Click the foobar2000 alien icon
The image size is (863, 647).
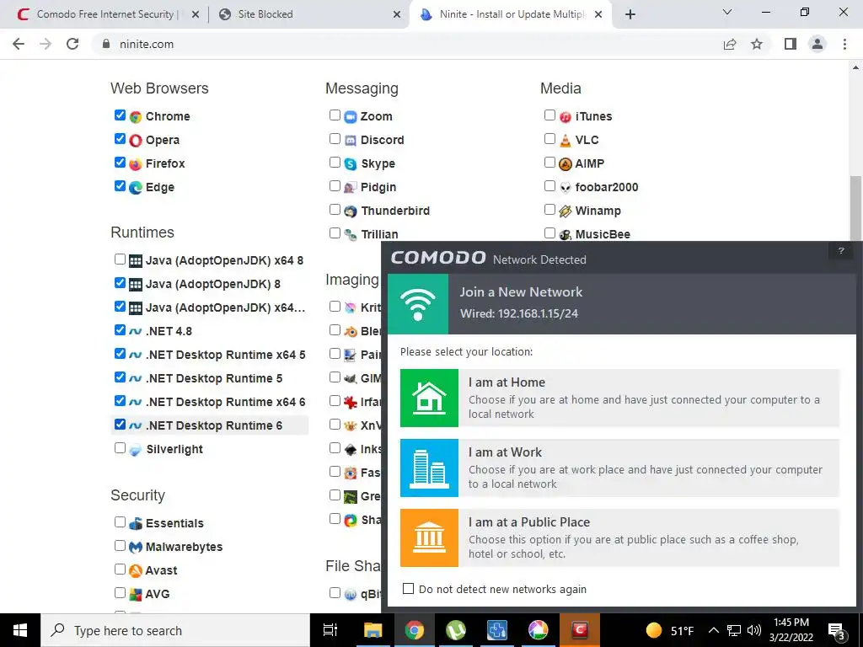click(x=566, y=188)
